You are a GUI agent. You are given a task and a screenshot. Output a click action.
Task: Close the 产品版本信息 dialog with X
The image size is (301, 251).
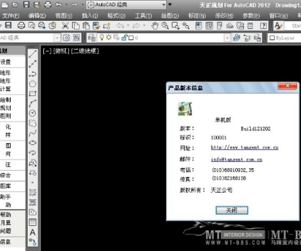[x=287, y=86]
